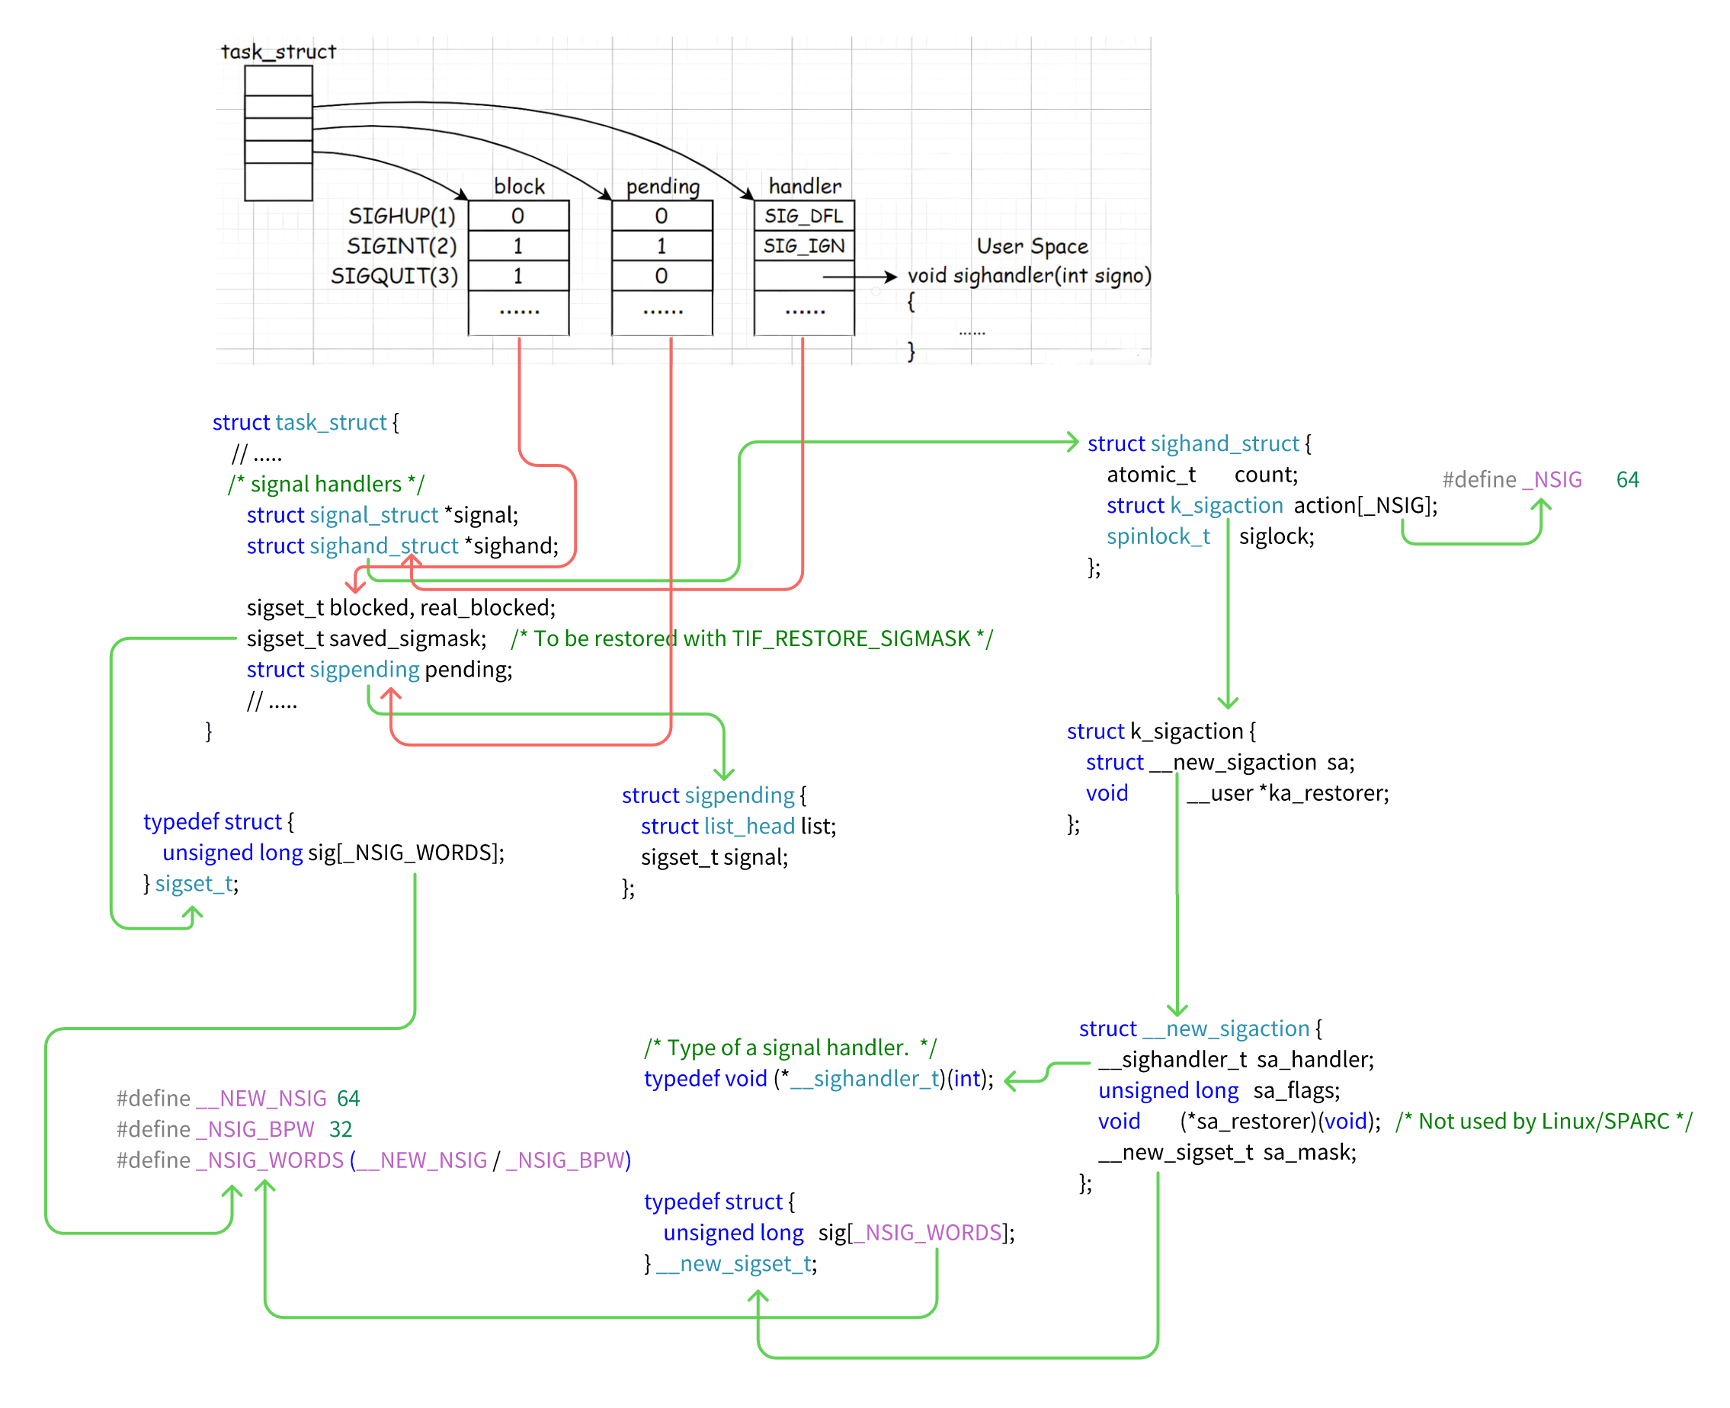Click the '#define __NEW_NSIG 64' text

[237, 1097]
